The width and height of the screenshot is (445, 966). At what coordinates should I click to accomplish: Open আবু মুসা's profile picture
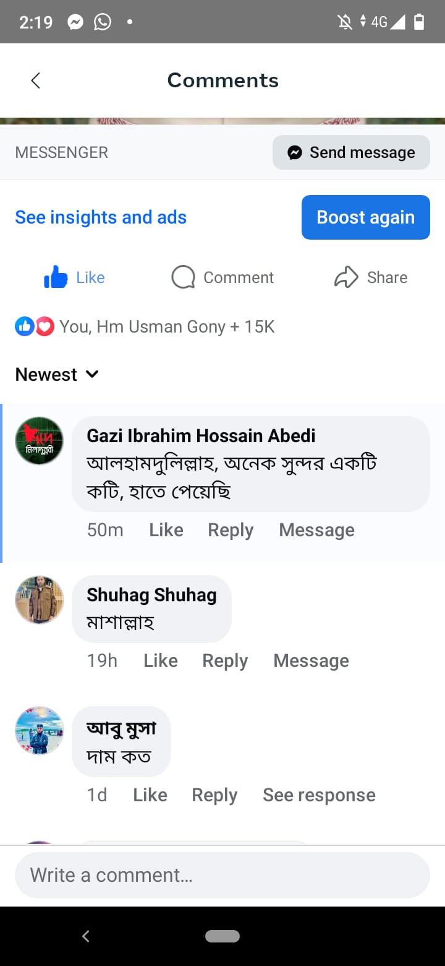pyautogui.click(x=39, y=731)
